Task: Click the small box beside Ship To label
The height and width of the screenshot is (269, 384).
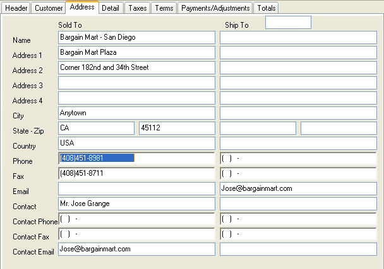Action: point(288,23)
